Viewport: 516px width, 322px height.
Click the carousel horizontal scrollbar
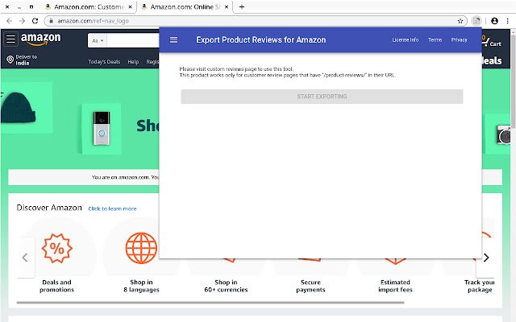210,303
